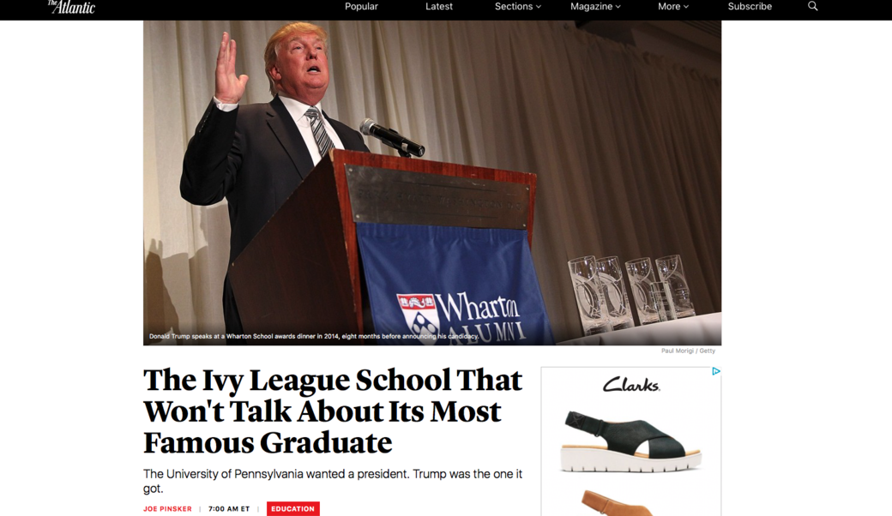Expand the Magazine dropdown menu

tap(595, 6)
